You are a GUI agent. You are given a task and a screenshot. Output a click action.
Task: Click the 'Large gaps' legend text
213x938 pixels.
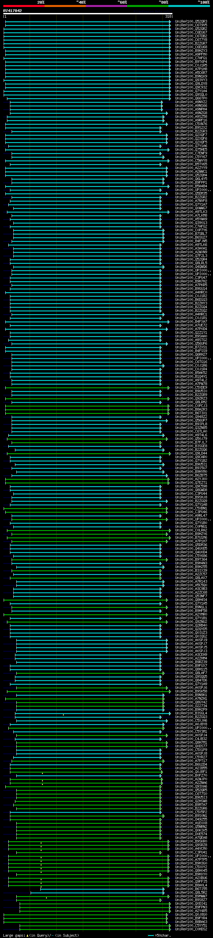(x=14, y=935)
